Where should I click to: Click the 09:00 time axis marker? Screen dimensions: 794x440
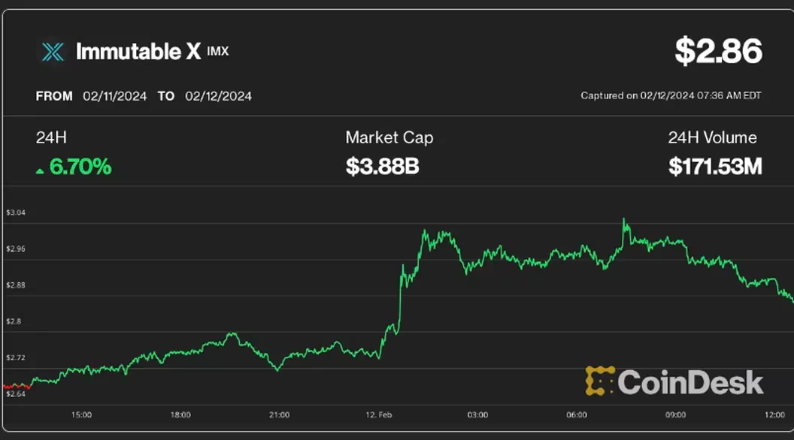pyautogui.click(x=675, y=414)
